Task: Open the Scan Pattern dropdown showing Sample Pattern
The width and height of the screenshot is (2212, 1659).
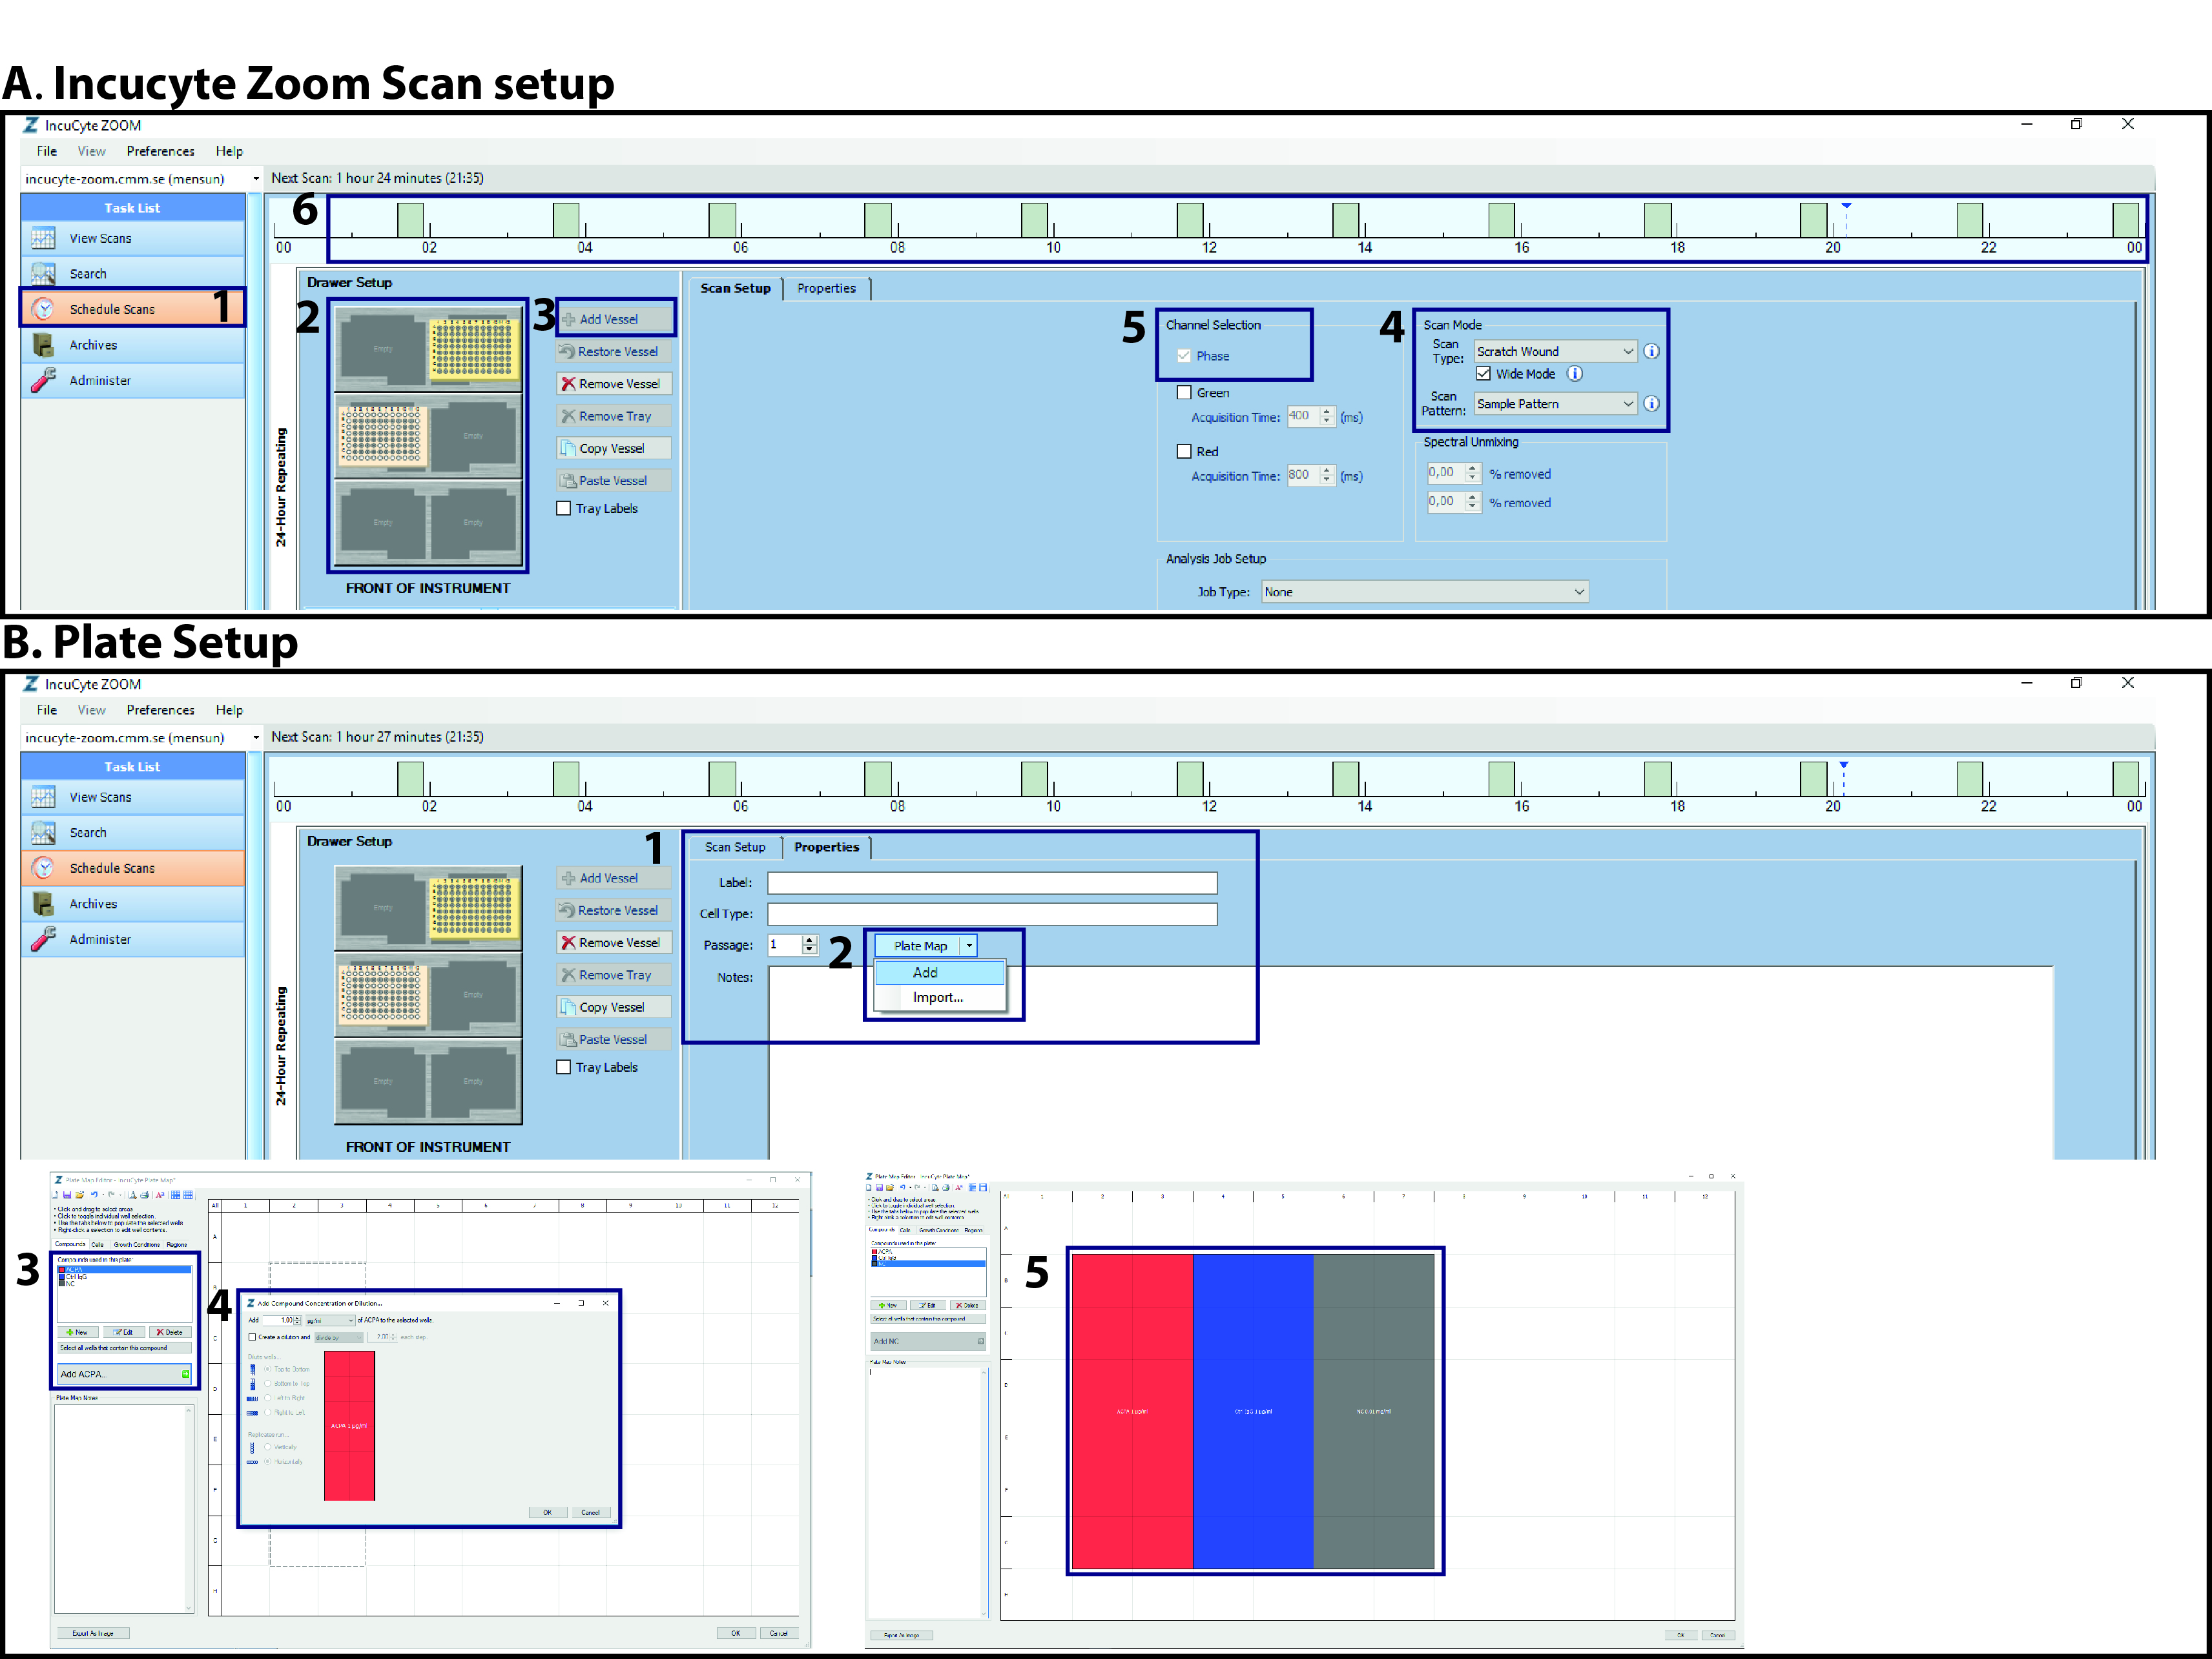Action: (1555, 404)
